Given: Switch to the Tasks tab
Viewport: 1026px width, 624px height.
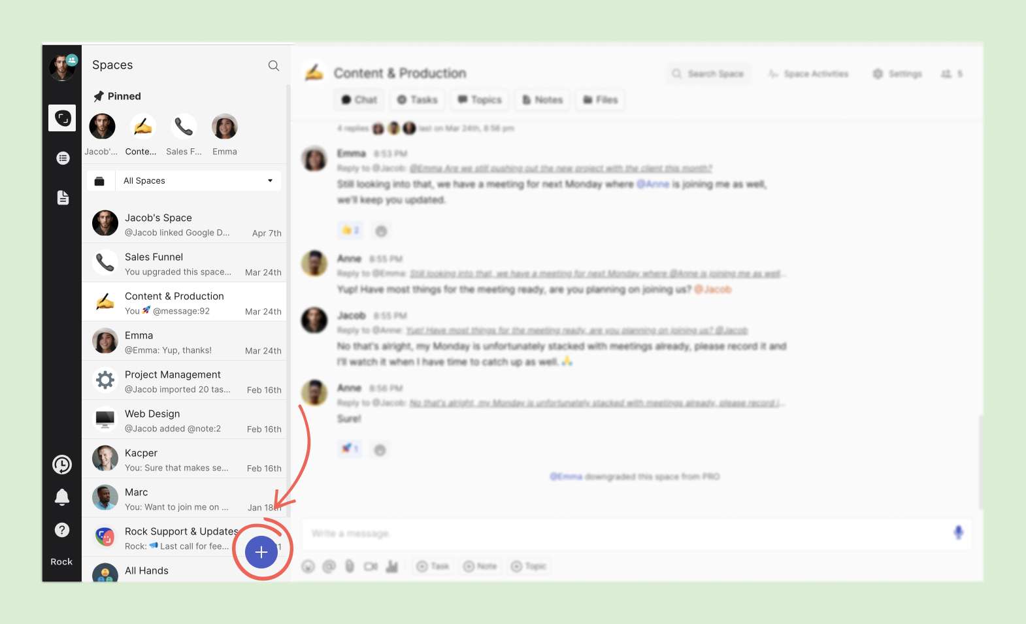Looking at the screenshot, I should [417, 100].
